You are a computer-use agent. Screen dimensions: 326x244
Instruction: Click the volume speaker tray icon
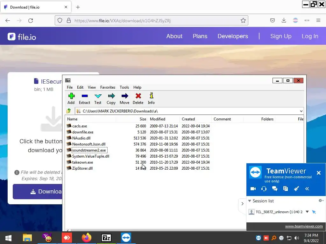(x=297, y=238)
